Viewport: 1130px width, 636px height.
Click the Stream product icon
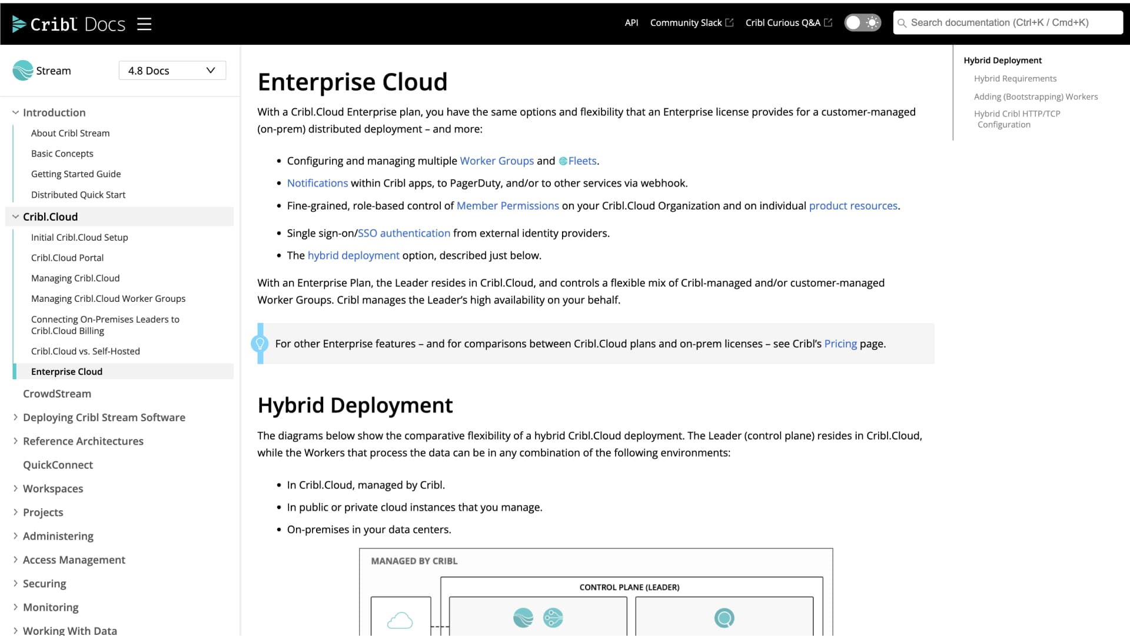tap(23, 71)
